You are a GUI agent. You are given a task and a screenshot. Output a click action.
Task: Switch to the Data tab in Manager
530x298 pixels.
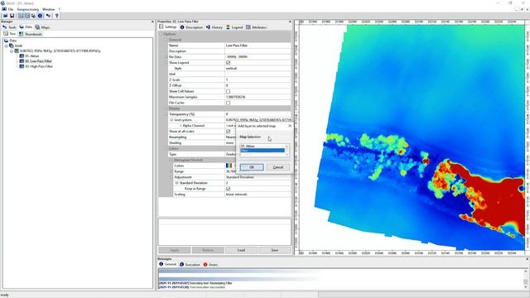pyautogui.click(x=26, y=27)
